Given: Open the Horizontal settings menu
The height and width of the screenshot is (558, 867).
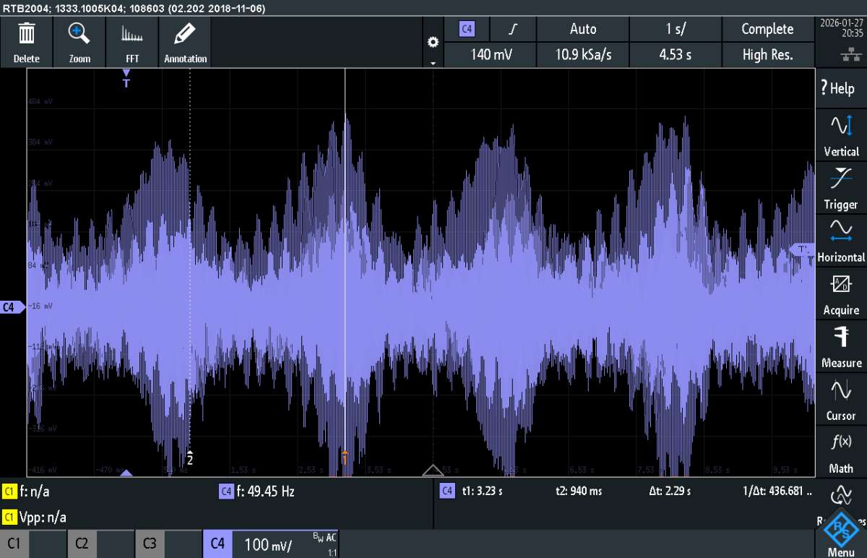Looking at the screenshot, I should tap(841, 241).
